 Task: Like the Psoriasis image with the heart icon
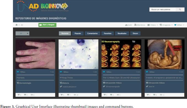coord(18,95)
